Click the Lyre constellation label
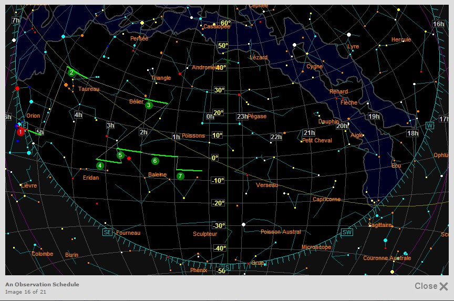The width and height of the screenshot is (454, 301). [353, 46]
